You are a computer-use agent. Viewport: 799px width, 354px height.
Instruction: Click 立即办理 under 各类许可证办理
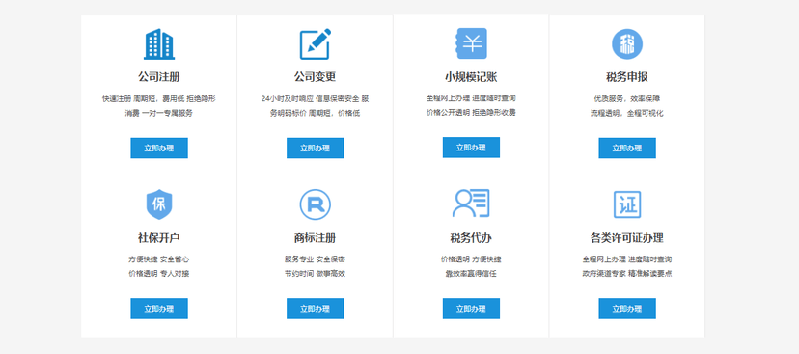[x=627, y=309]
